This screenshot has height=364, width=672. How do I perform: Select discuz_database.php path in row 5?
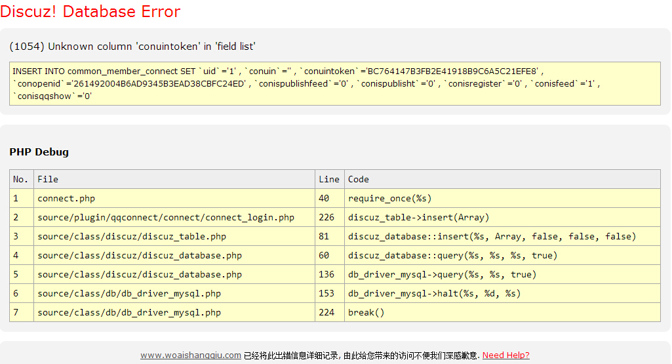click(174, 274)
